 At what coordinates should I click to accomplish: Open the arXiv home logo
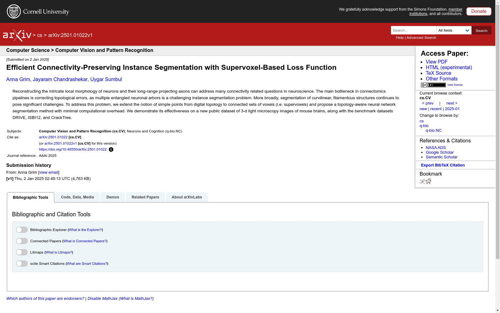pyautogui.click(x=17, y=35)
